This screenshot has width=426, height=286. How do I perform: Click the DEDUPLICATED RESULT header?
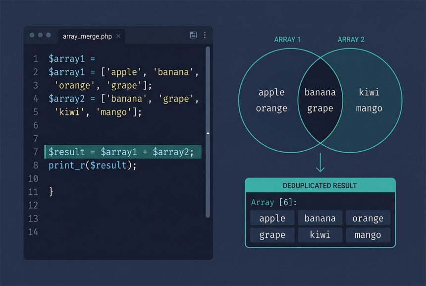(x=320, y=185)
